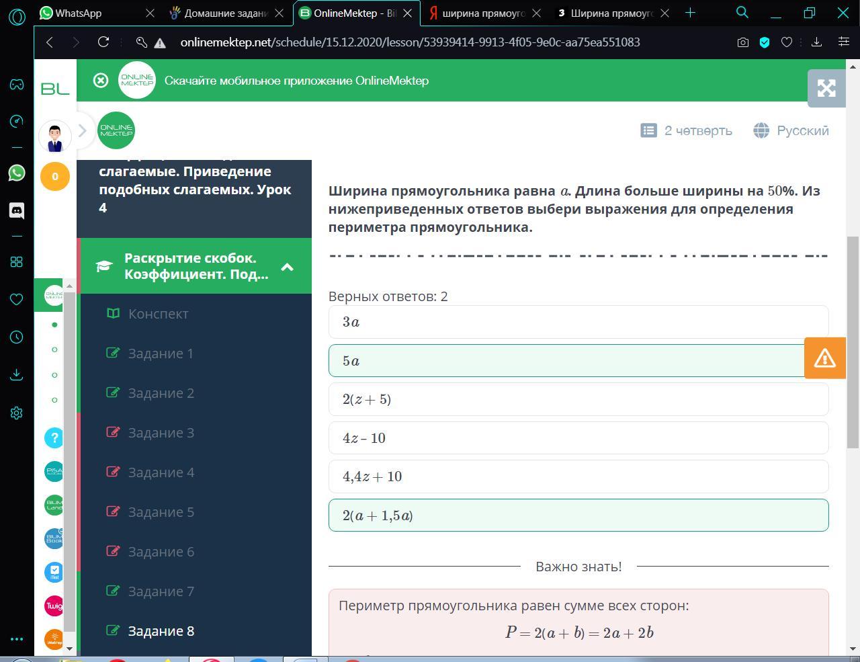Open the Русский language selector
This screenshot has height=662, width=860.
791,130
